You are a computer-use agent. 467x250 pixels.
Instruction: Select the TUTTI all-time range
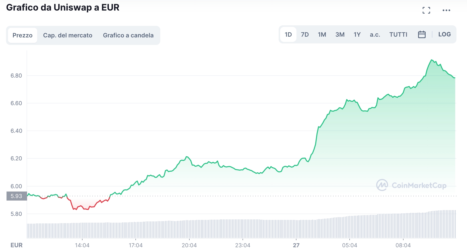(398, 34)
